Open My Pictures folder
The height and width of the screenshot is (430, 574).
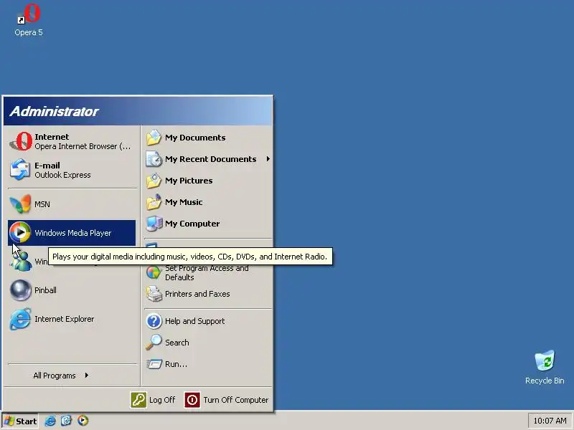(208, 181)
